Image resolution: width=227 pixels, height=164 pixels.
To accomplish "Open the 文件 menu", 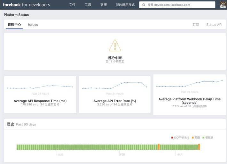I will [72, 5].
